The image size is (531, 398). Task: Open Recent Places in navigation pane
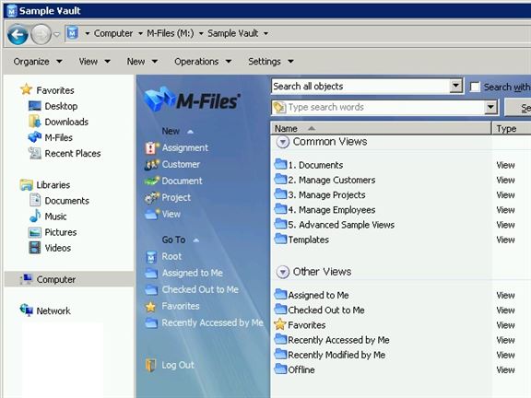65,153
